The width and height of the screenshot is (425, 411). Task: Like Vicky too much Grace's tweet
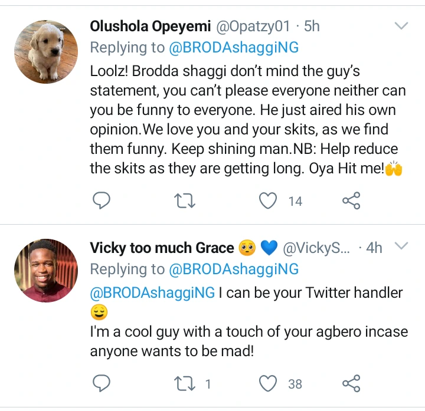[269, 384]
